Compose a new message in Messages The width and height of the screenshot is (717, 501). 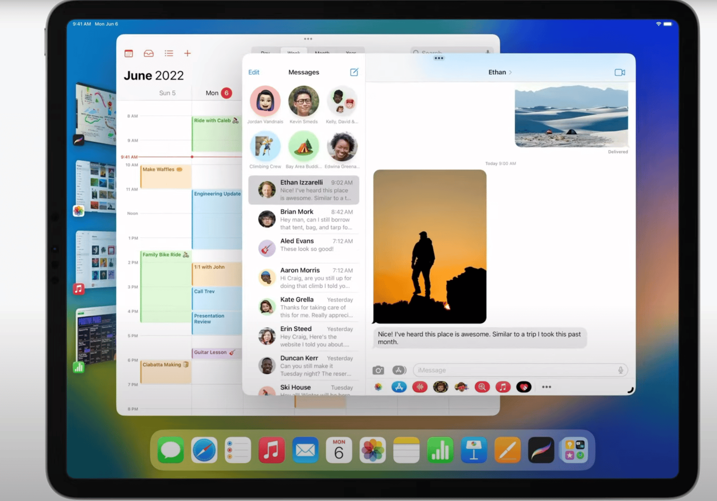(354, 72)
